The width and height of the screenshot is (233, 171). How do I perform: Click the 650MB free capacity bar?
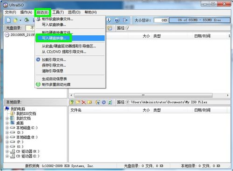[200, 20]
